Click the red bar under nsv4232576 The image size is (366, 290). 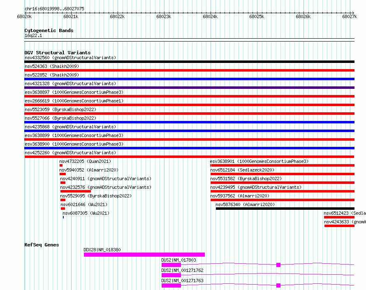coord(76,191)
